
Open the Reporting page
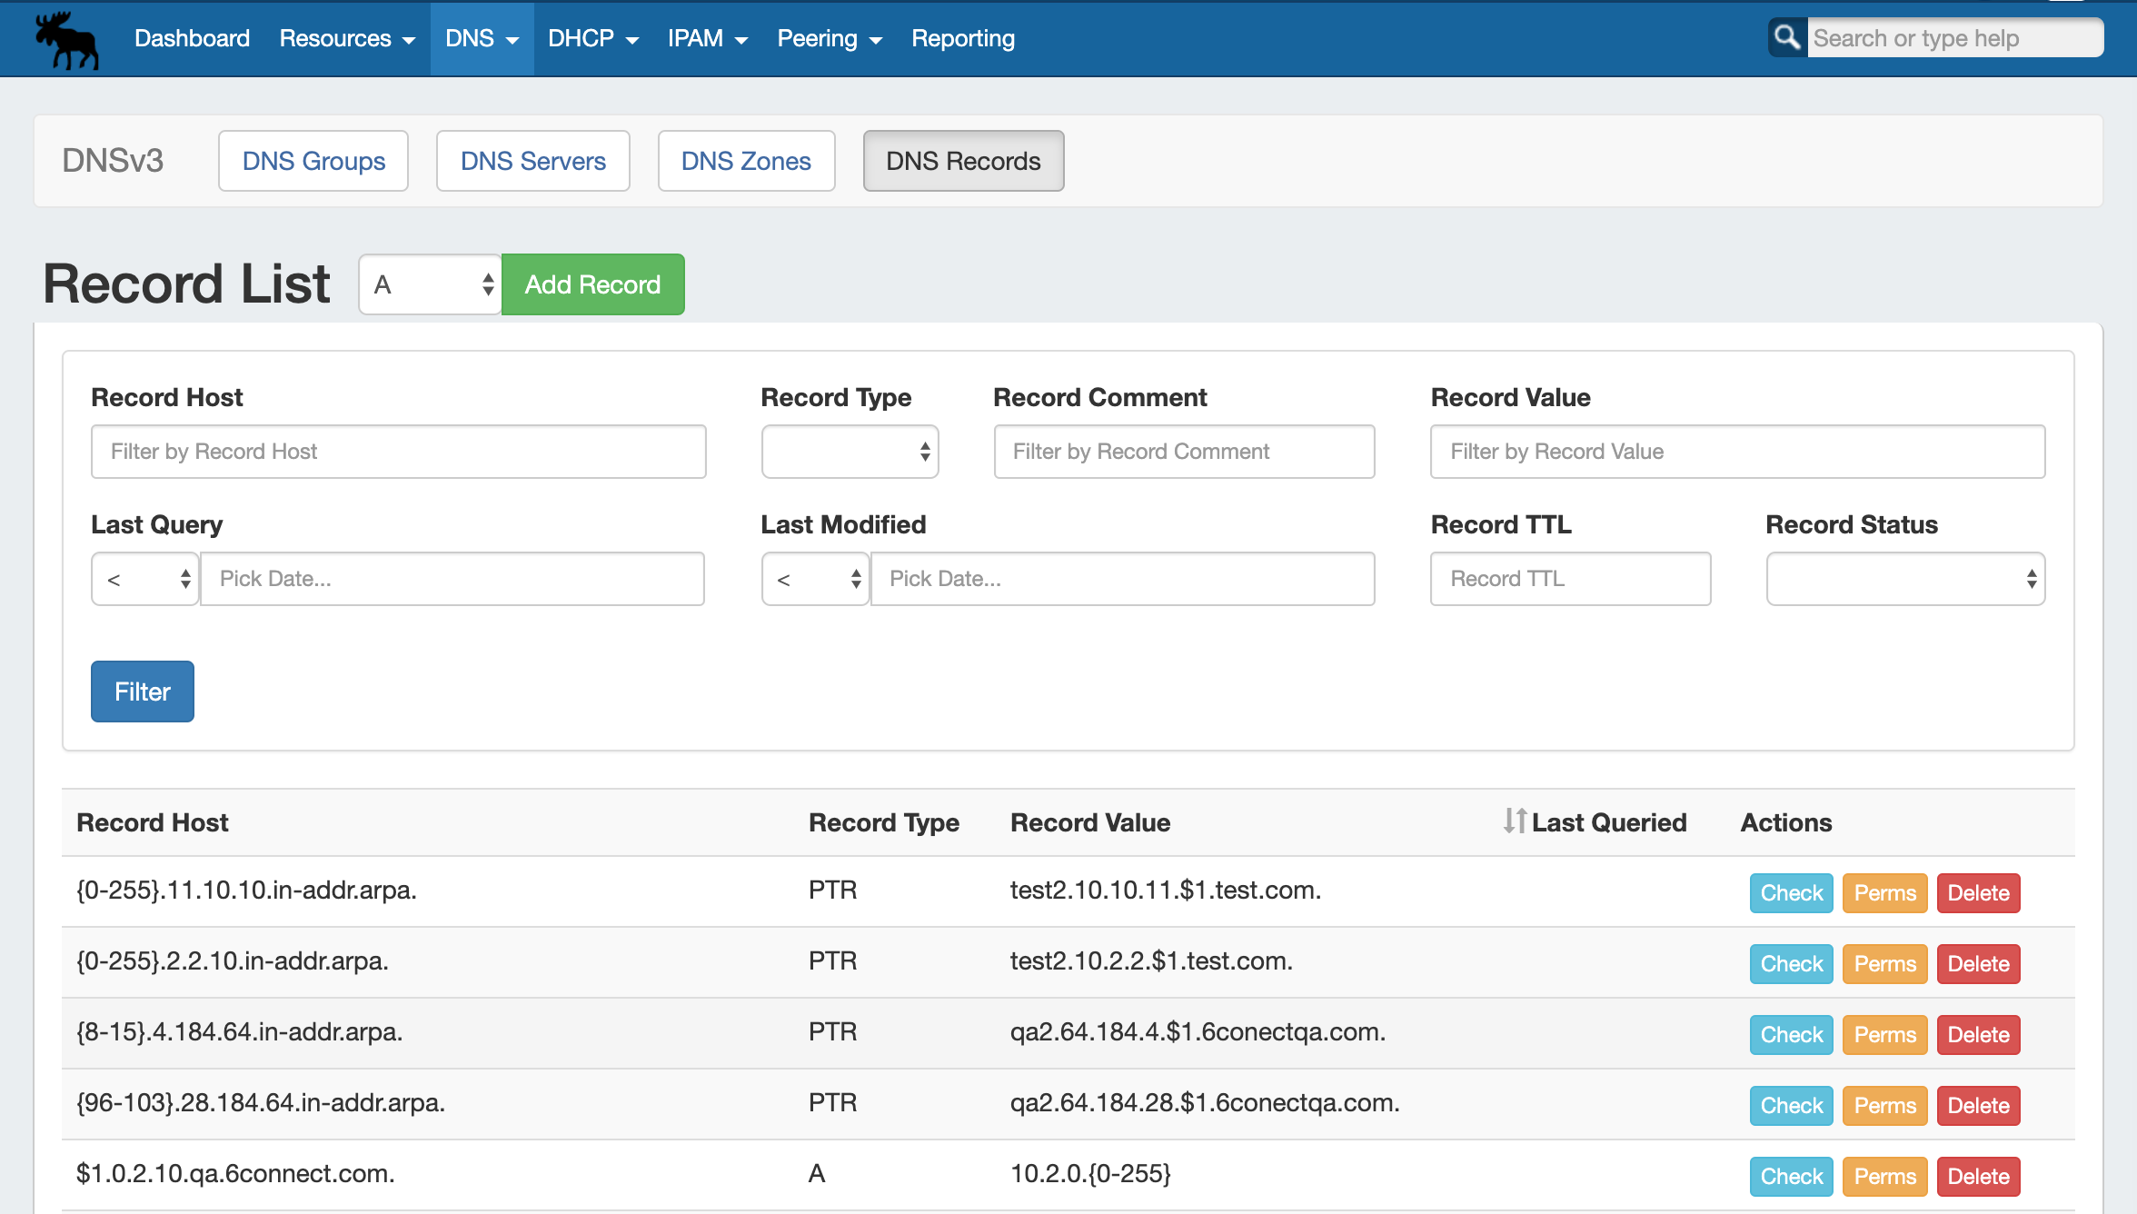pos(962,38)
